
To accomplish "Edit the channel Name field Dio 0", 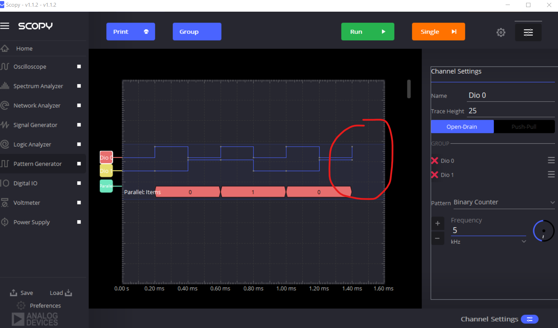I will pos(511,95).
